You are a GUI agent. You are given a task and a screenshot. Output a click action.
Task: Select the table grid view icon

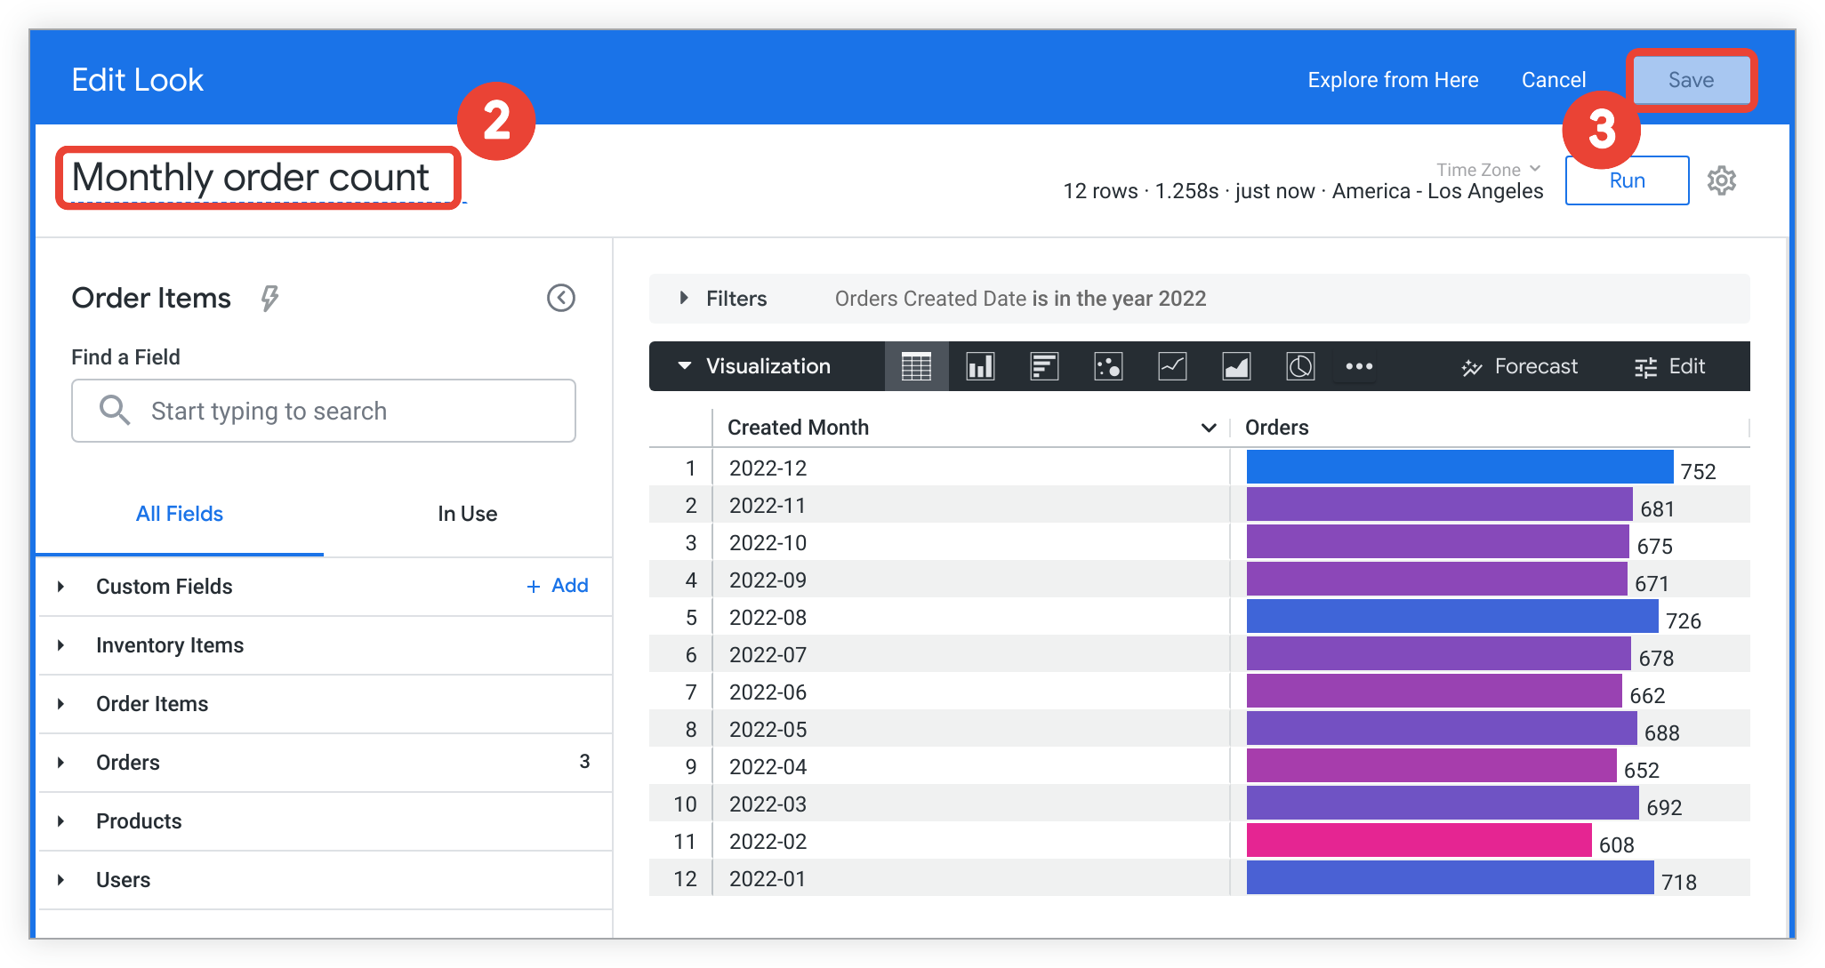[x=912, y=364]
